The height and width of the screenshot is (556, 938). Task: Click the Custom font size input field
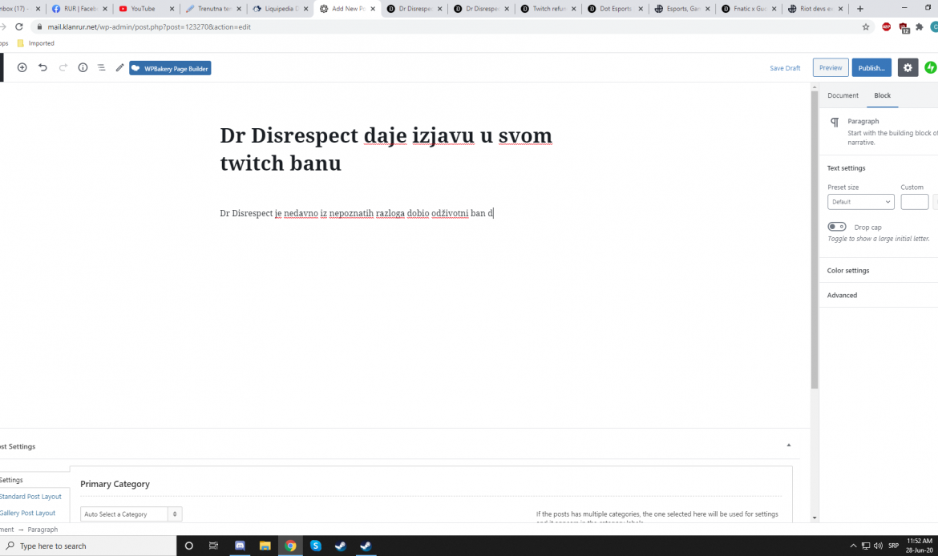914,202
